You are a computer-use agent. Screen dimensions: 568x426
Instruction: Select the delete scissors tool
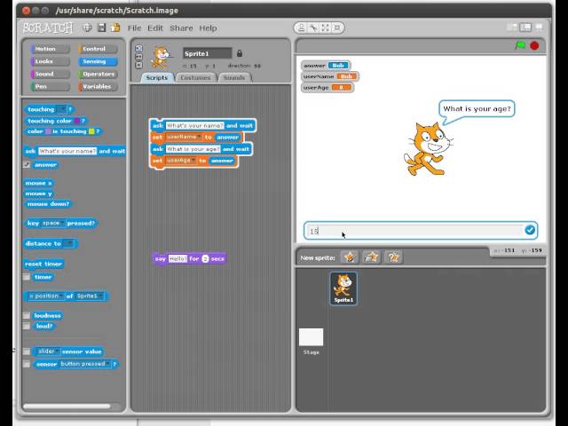pyautogui.click(x=313, y=28)
